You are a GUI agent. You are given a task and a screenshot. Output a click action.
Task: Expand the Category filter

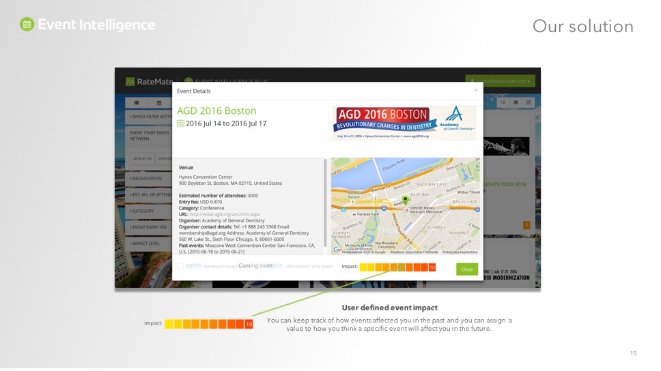148,211
